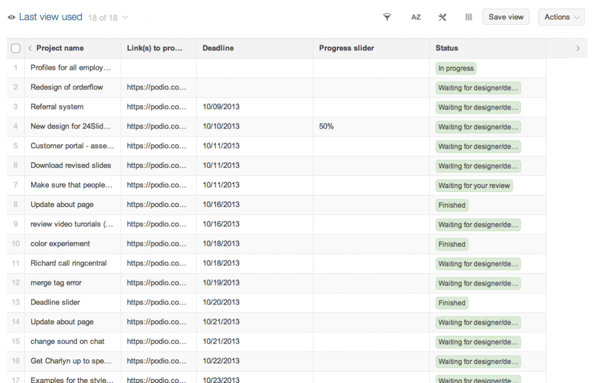Open Update about page with deadline 10/16/2013

[x=62, y=205]
